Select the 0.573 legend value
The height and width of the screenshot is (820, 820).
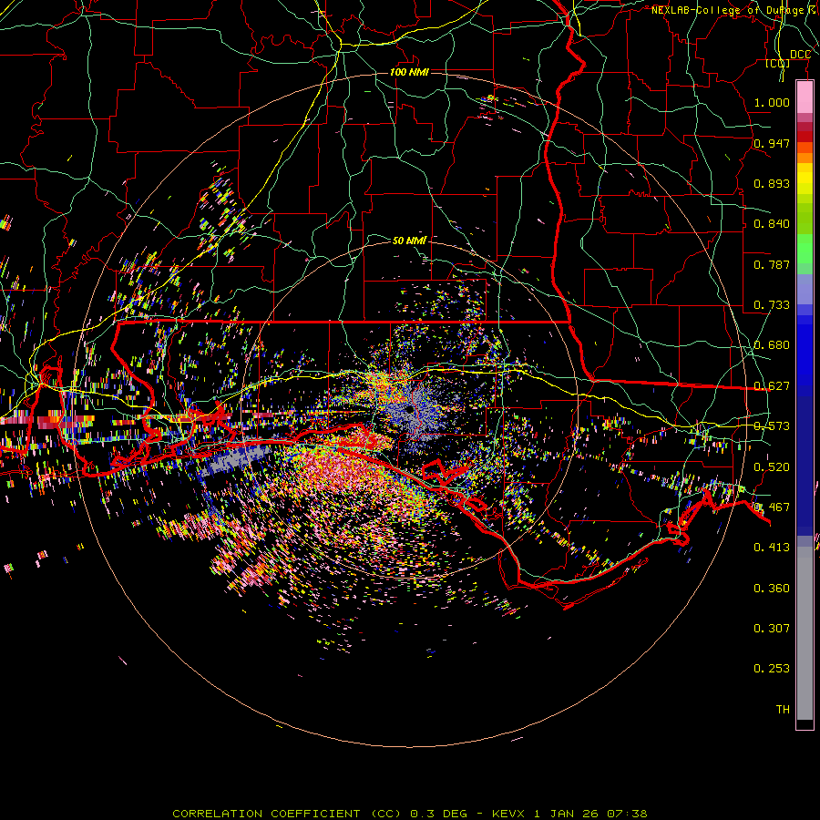click(x=772, y=426)
